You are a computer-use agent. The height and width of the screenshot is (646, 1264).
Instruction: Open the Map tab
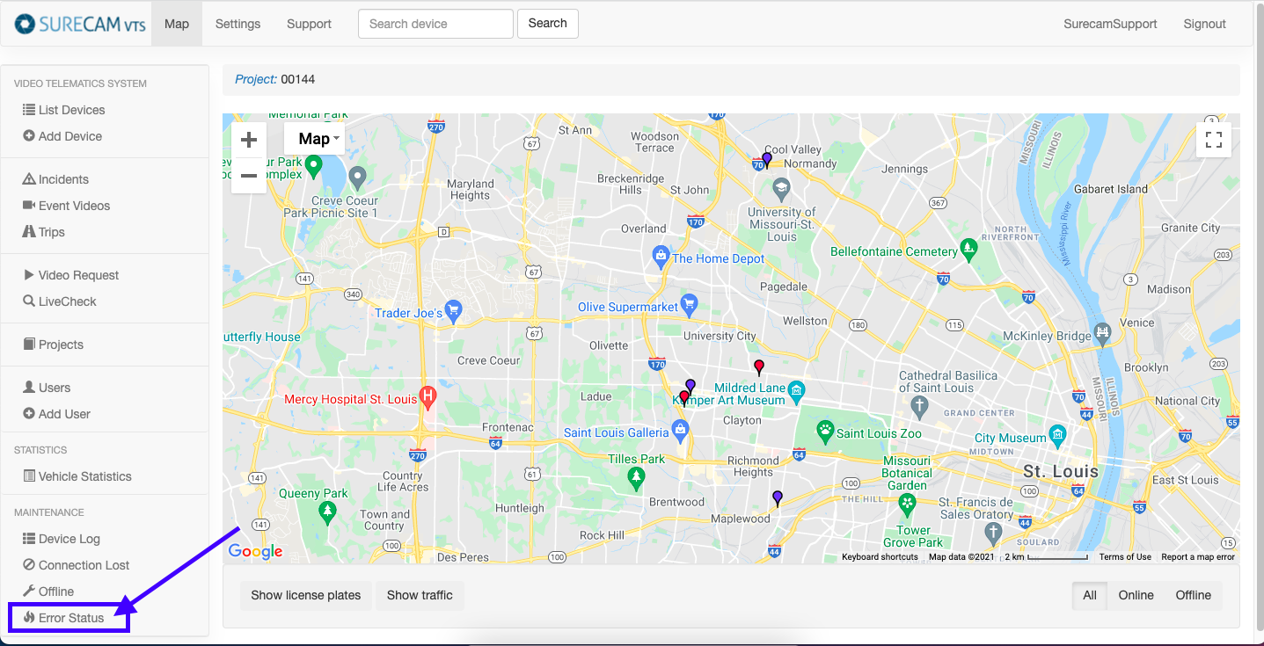click(177, 24)
